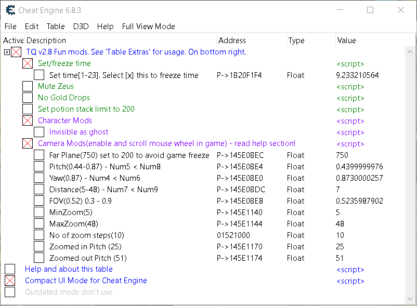The width and height of the screenshot is (417, 306).
Task: Select the Mute Zeus description text
Action: tap(56, 86)
